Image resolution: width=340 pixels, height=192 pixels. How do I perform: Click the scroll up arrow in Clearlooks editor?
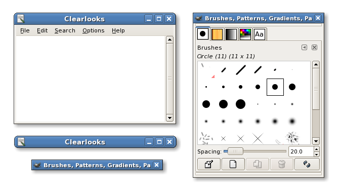tap(169, 40)
